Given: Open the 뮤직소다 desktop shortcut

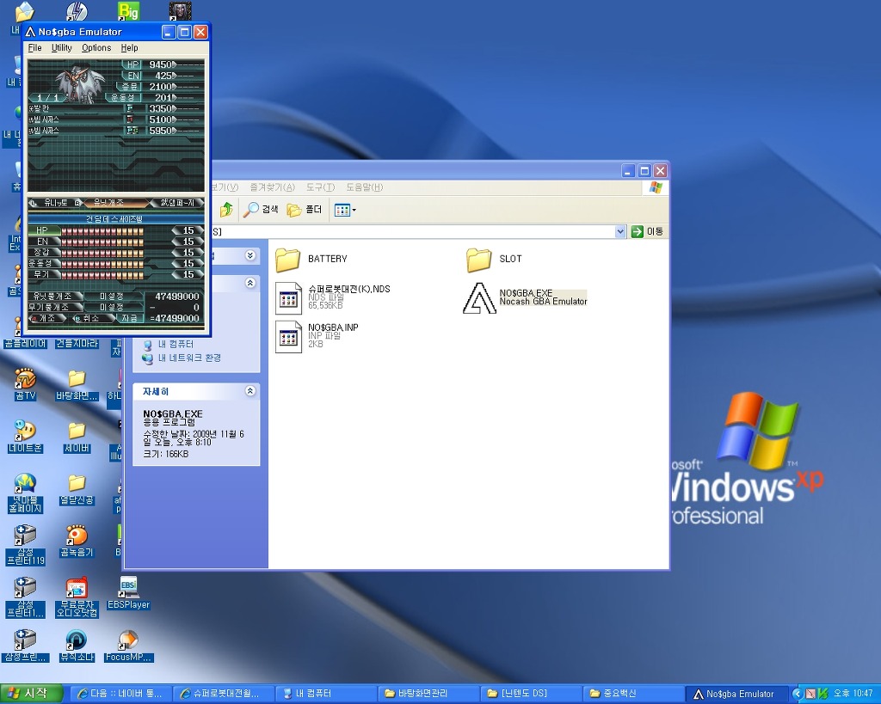Looking at the screenshot, I should coord(77,646).
